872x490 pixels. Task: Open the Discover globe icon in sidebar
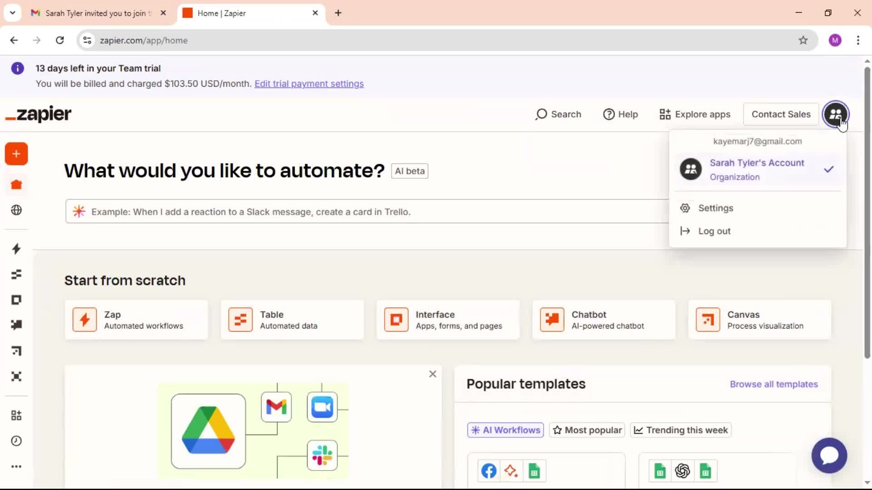coord(16,210)
